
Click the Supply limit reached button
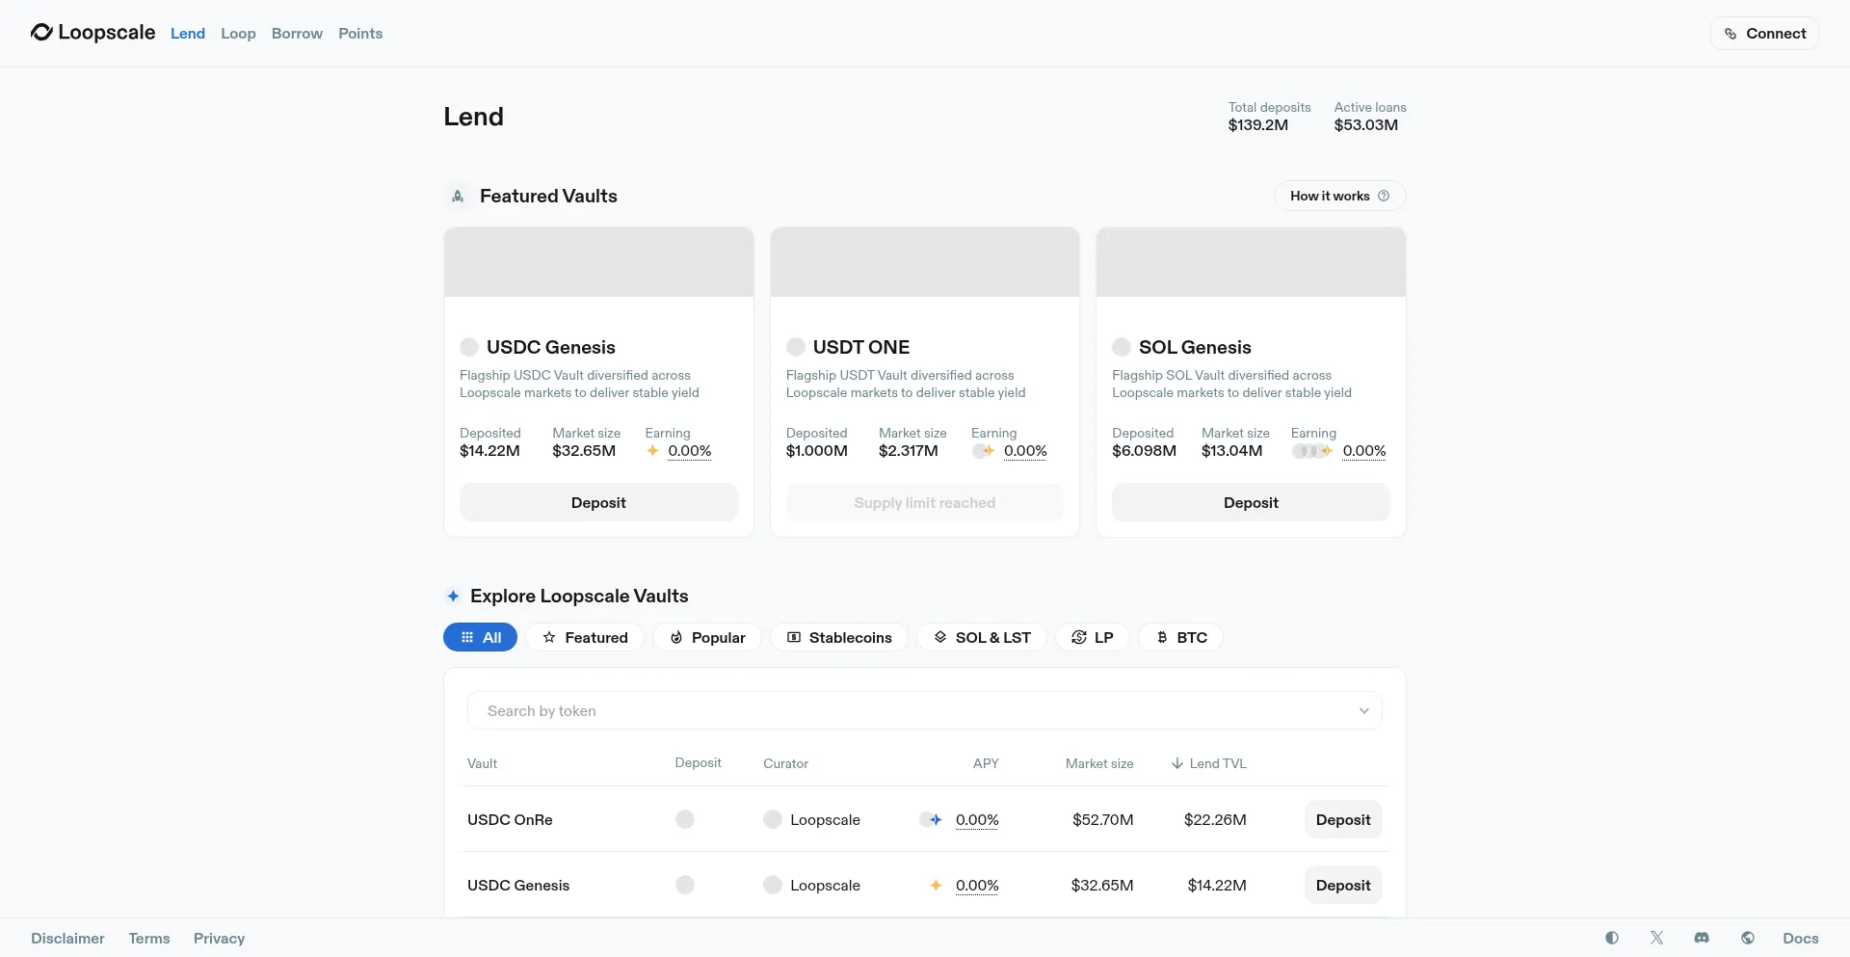(925, 502)
